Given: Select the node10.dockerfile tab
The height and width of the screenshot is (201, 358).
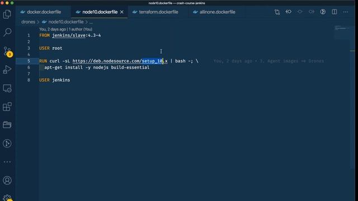Looking at the screenshot, I should click(x=100, y=12).
